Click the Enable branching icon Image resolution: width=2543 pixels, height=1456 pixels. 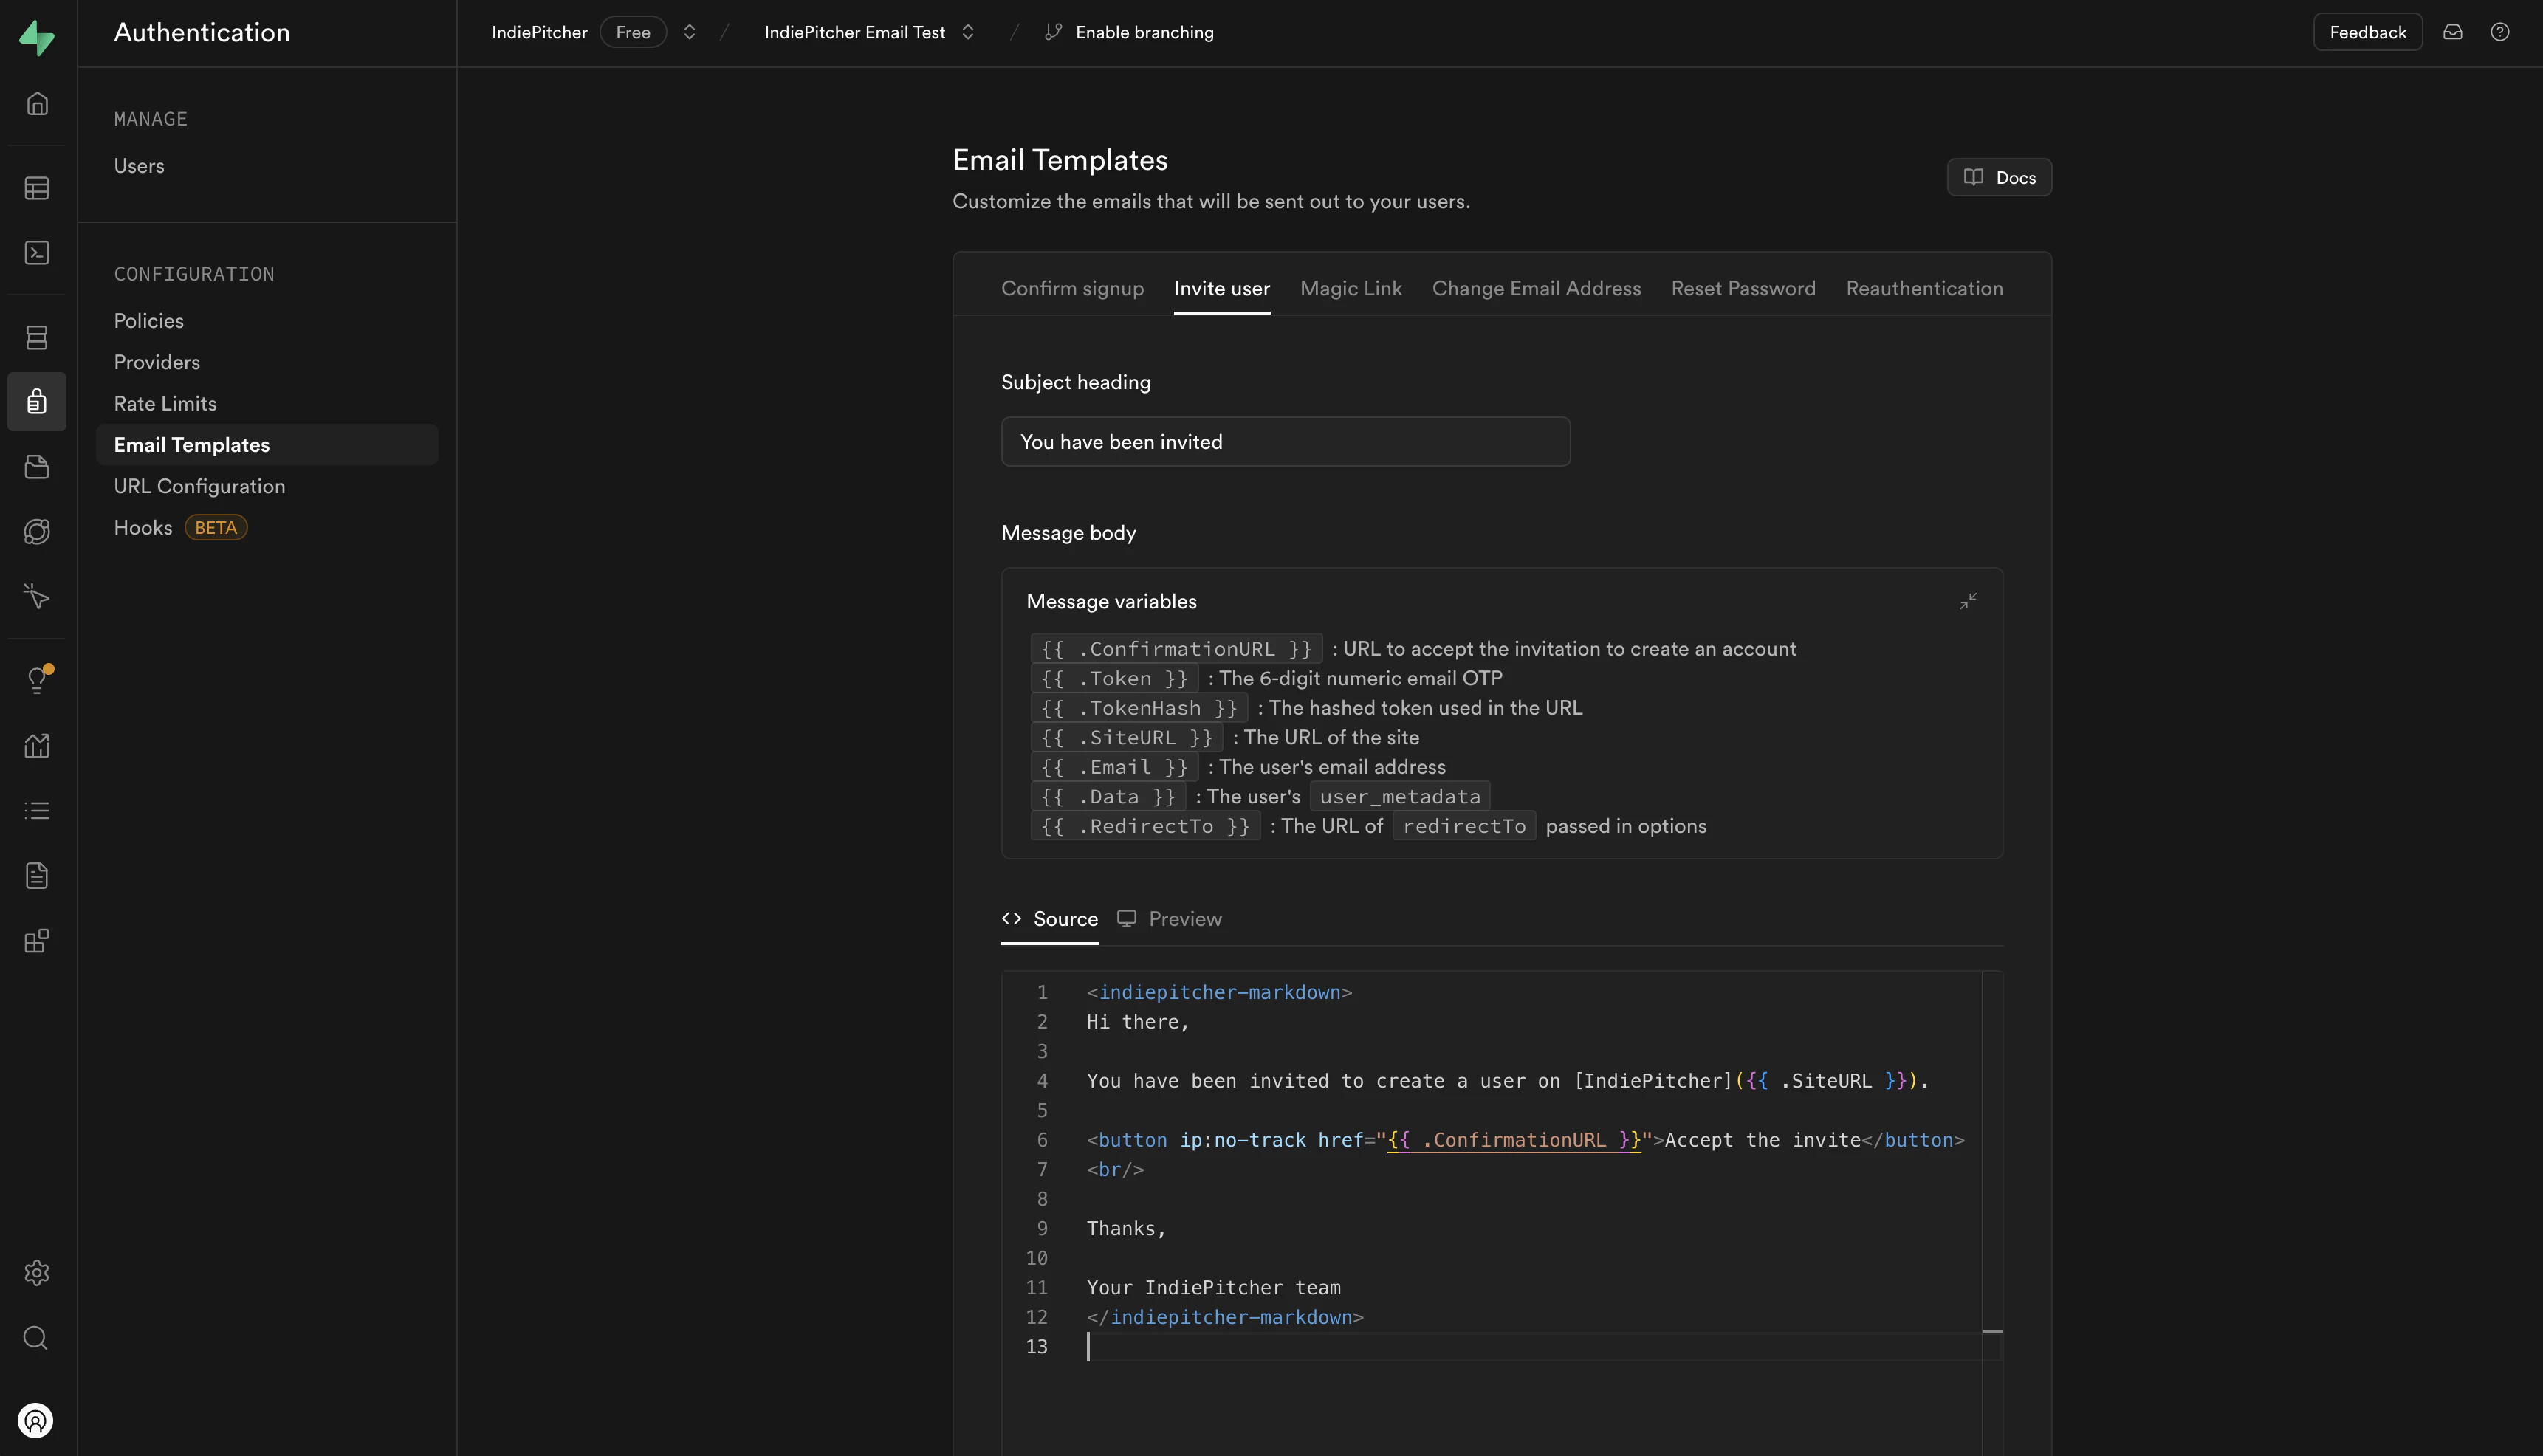[1052, 32]
